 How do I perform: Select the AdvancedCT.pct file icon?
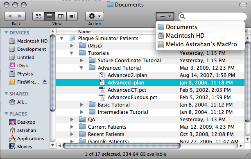102,90
